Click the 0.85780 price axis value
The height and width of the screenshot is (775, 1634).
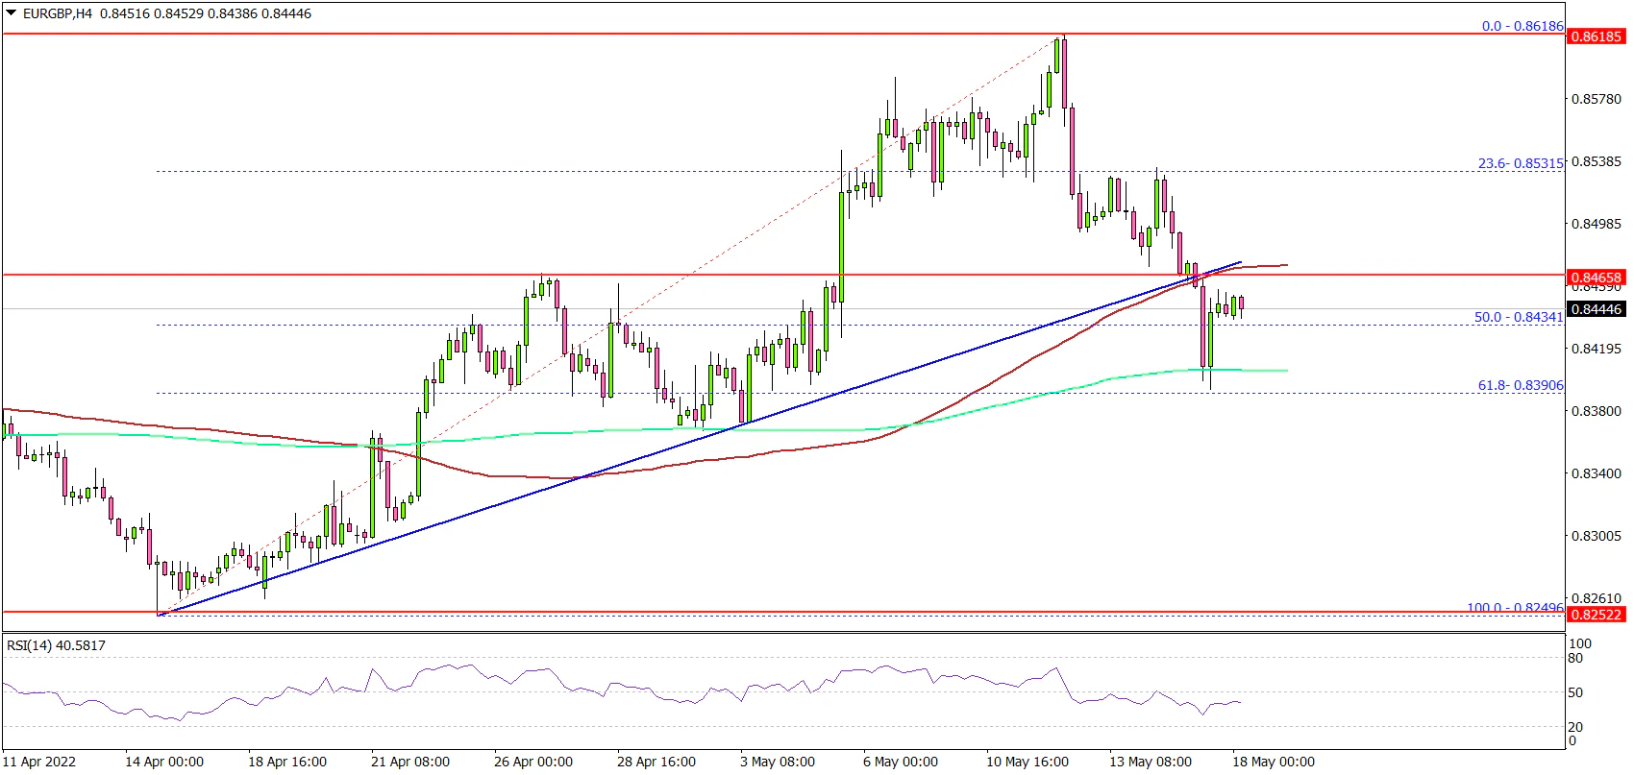click(1596, 99)
